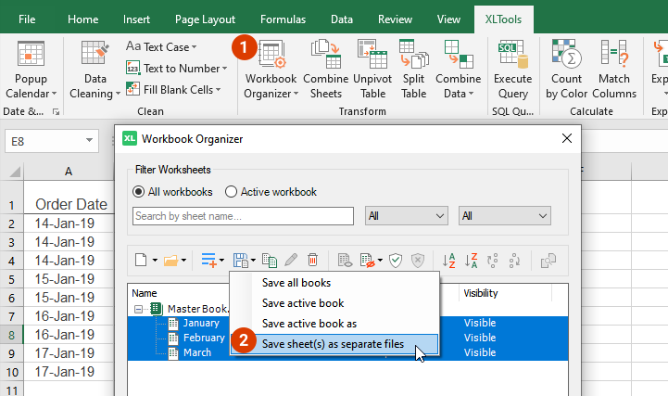Screen dimensions: 668x396
Task: Switch to the Home ribbon tab
Action: pyautogui.click(x=82, y=19)
